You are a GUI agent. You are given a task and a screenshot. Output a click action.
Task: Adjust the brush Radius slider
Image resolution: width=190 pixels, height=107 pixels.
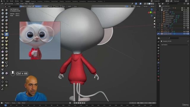26,6
